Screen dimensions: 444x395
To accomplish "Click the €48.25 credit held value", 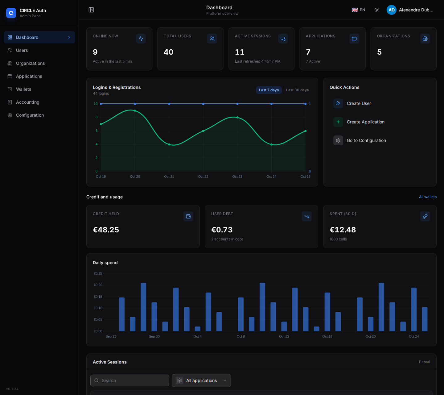I will click(x=106, y=230).
